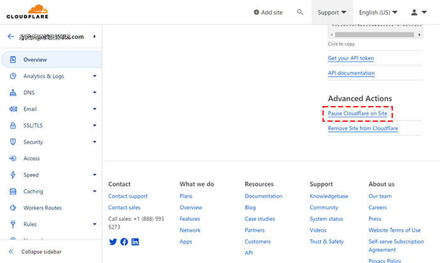Viewport: 440px width, 263px height.
Task: Click the Analytics & Logs chart icon
Action: (13, 76)
